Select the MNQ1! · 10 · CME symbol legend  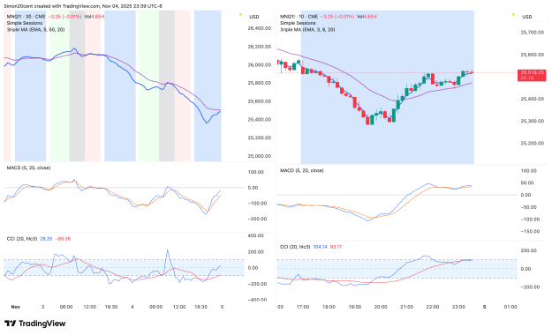coord(299,17)
